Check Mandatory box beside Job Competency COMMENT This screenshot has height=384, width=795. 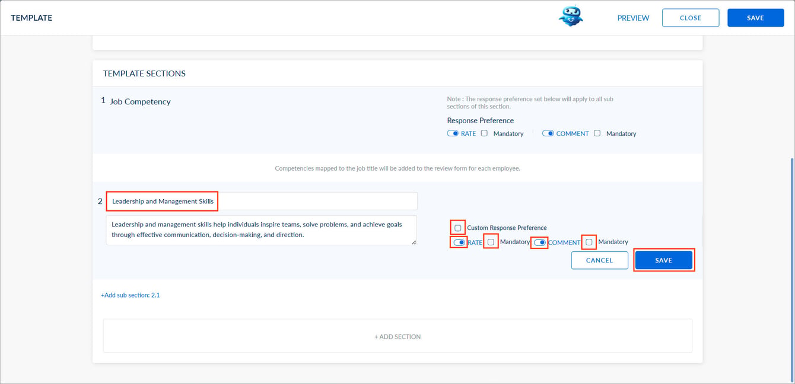(x=597, y=133)
